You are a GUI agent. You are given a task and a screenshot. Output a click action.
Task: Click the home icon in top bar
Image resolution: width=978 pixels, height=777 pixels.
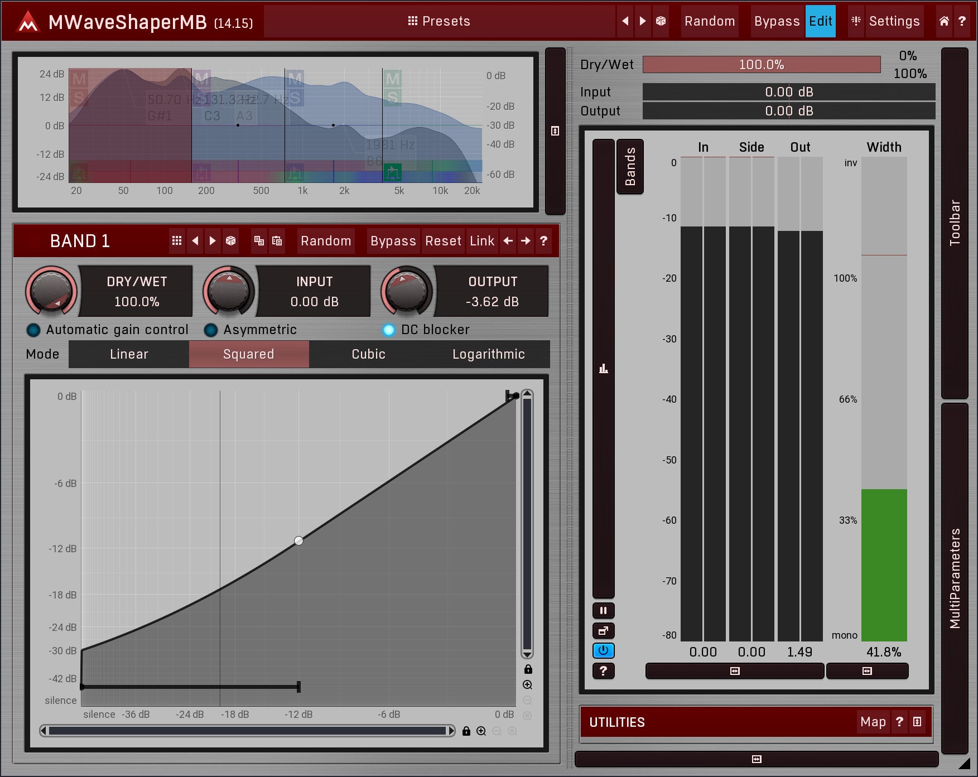tap(943, 21)
